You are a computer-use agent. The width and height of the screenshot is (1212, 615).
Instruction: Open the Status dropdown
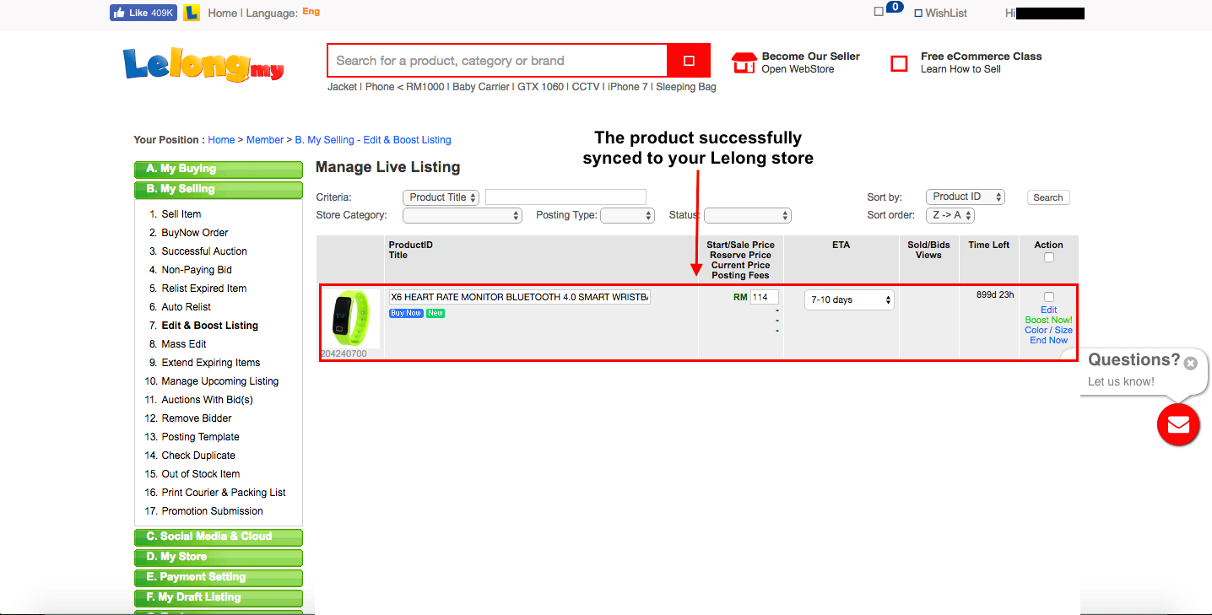747,216
